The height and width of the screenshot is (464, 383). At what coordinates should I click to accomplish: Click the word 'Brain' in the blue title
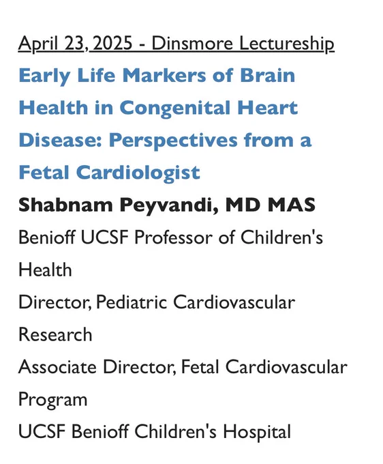click(x=267, y=76)
